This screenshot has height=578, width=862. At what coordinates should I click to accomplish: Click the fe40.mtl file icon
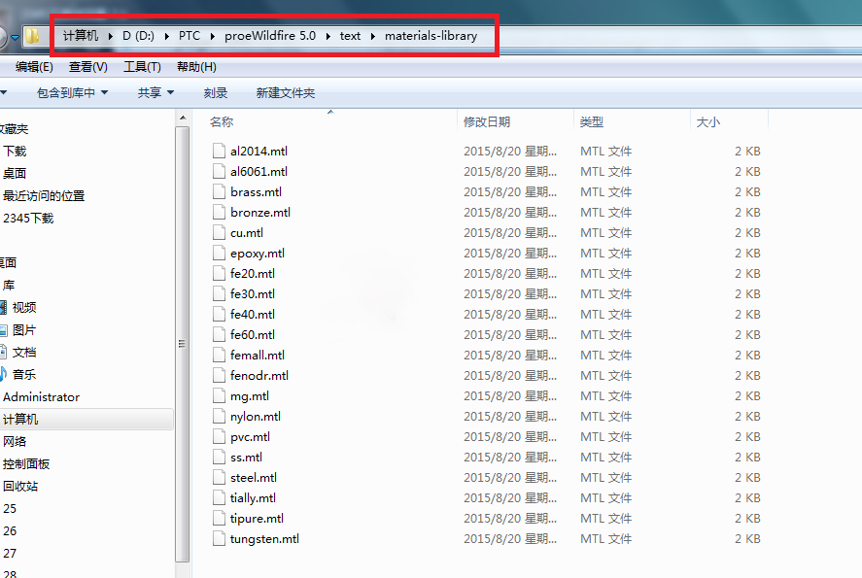(x=219, y=314)
